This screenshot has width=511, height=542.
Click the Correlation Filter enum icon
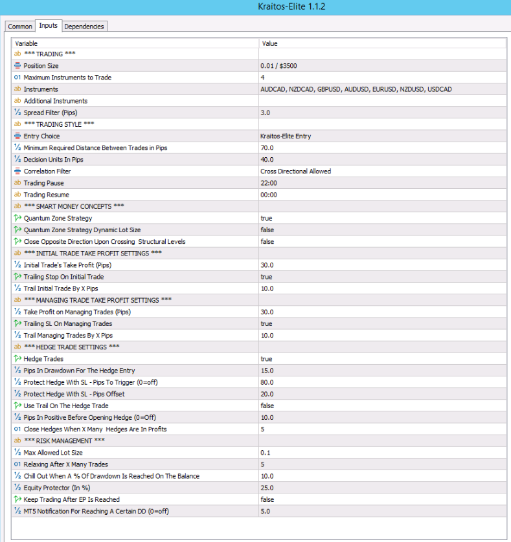[x=17, y=171]
